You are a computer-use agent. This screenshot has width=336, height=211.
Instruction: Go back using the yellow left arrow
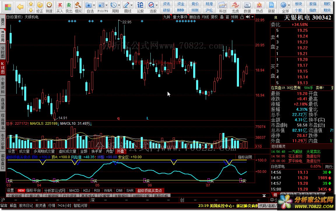(x=20, y=7)
